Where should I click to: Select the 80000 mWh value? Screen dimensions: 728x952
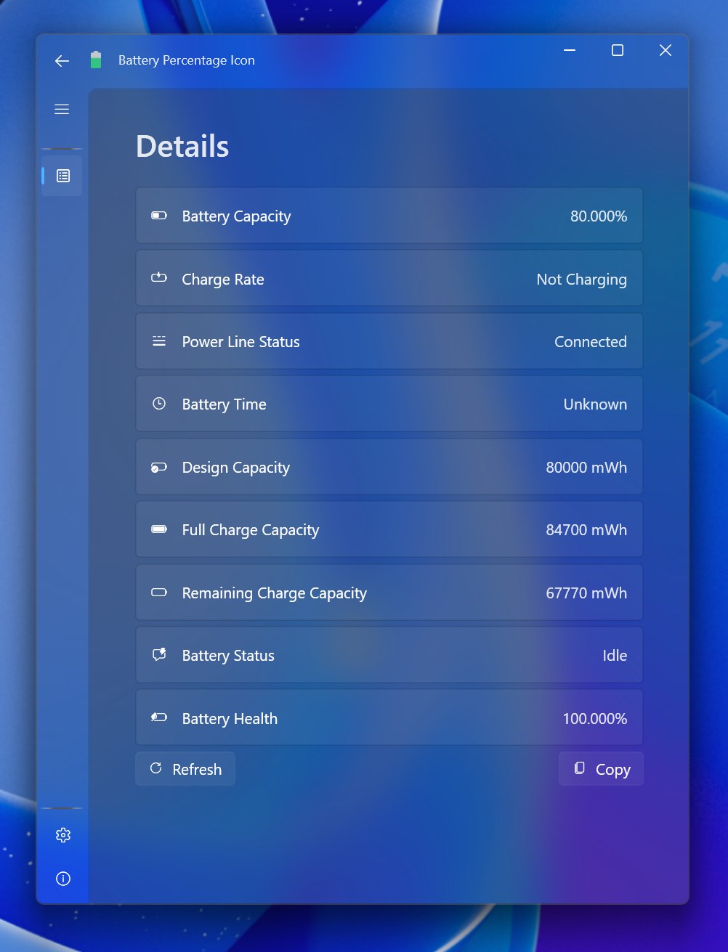click(586, 468)
